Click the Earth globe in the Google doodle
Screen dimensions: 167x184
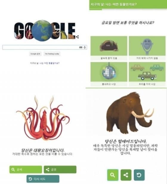(42, 30)
